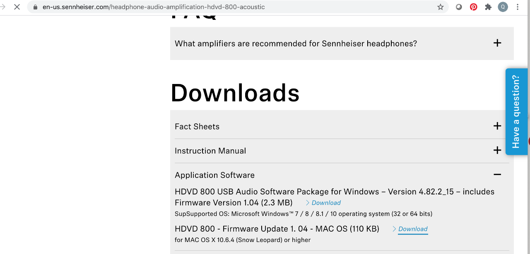The width and height of the screenshot is (530, 254).
Task: Open the Chrome profile avatar
Action: click(503, 7)
